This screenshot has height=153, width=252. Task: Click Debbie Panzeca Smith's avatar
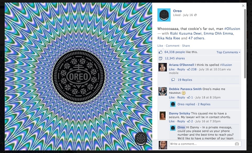[163, 91]
